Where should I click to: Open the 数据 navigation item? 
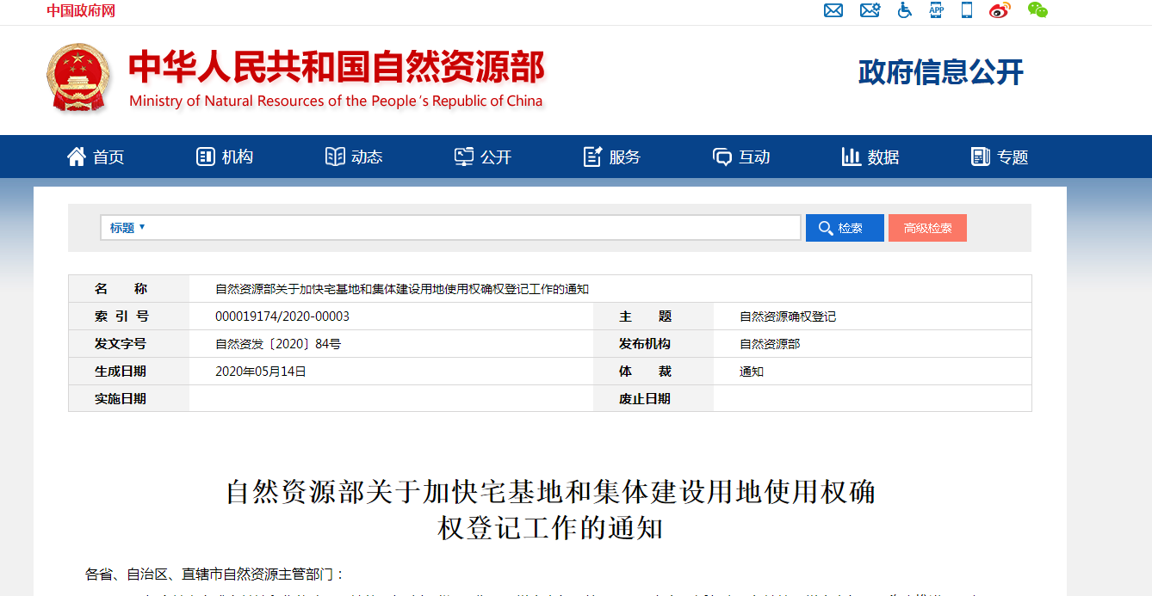870,157
